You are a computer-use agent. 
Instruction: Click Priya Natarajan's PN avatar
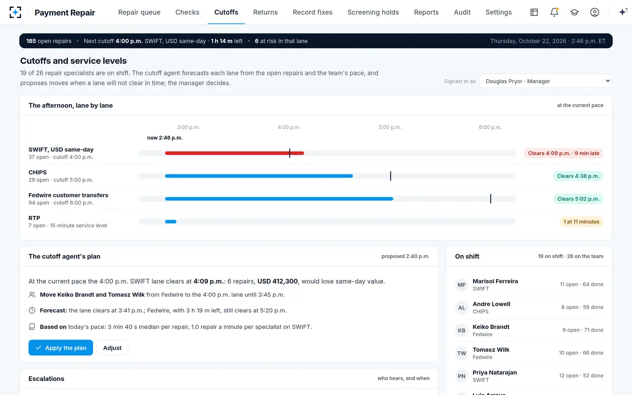[462, 376]
